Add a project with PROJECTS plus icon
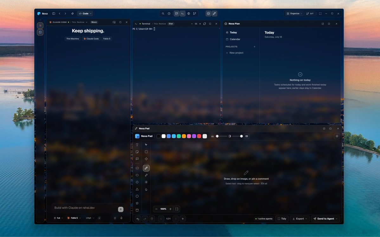Screen dimensions: 380x237 pos(254,47)
